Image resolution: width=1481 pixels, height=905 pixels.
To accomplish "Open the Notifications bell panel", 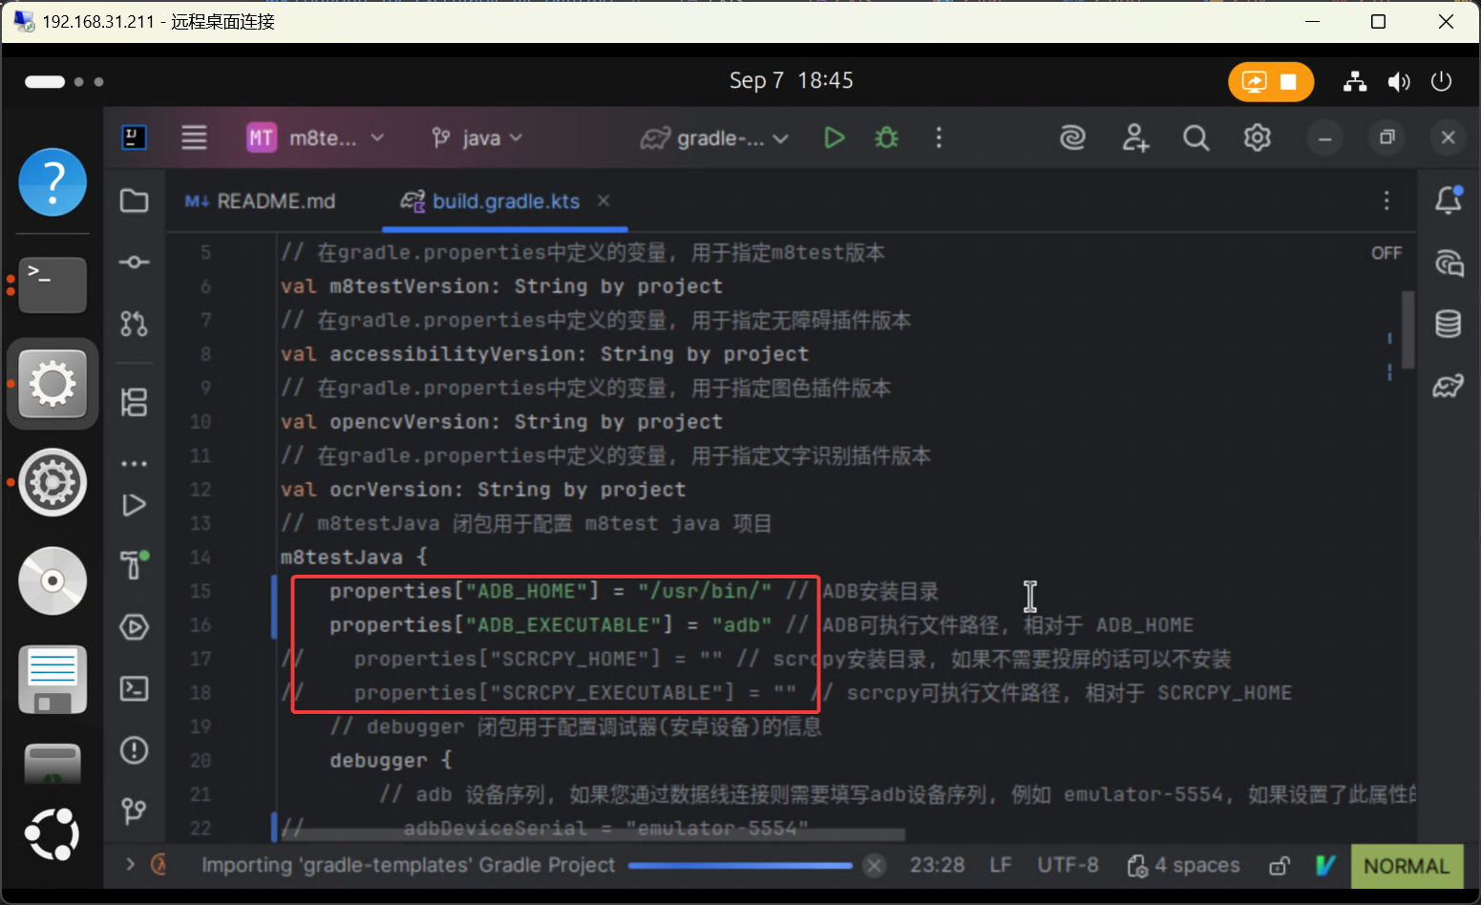I will [x=1448, y=200].
